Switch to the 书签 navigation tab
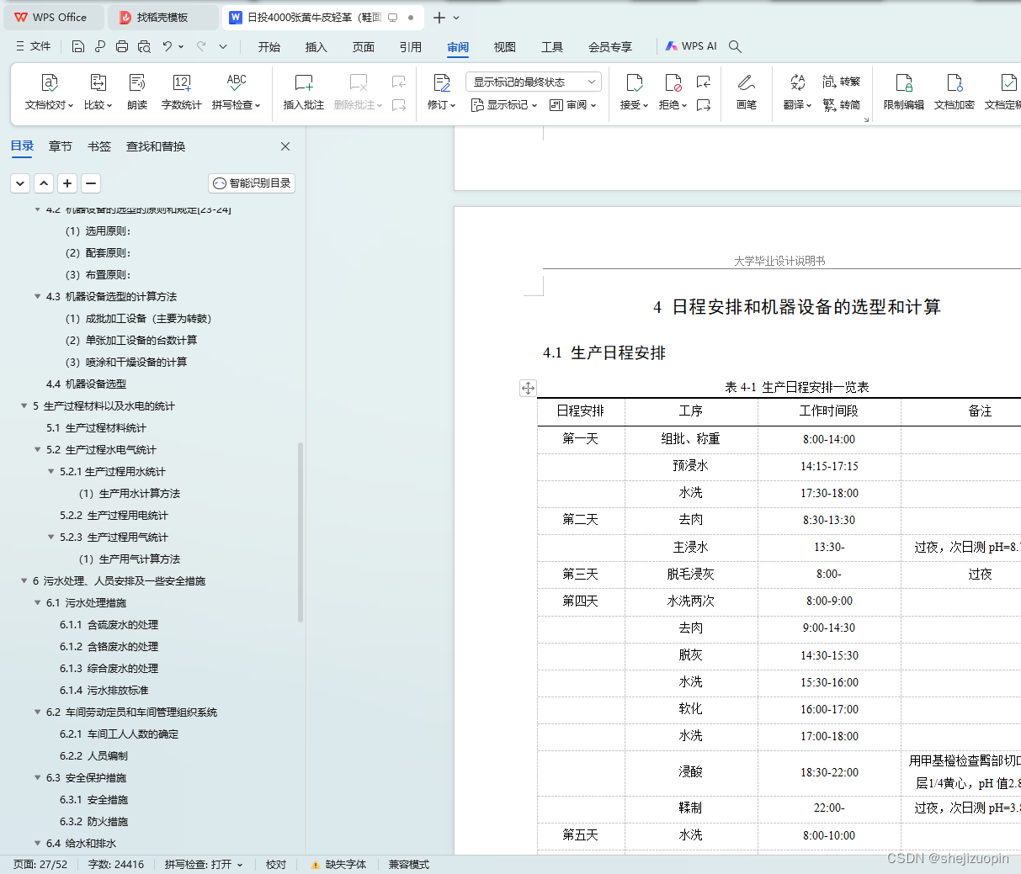 pos(99,146)
